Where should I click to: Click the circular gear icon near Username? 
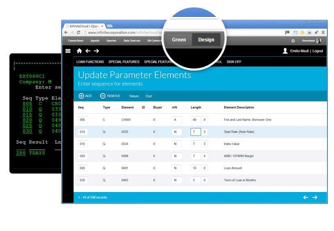pos(293,41)
